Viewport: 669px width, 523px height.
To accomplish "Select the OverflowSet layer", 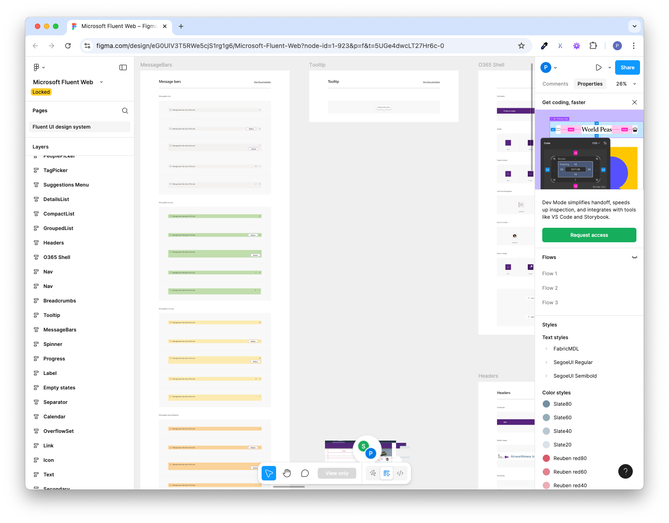I will [x=58, y=431].
